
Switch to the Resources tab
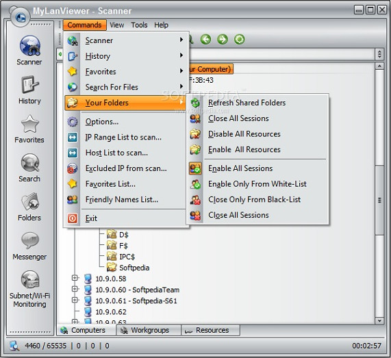211,330
